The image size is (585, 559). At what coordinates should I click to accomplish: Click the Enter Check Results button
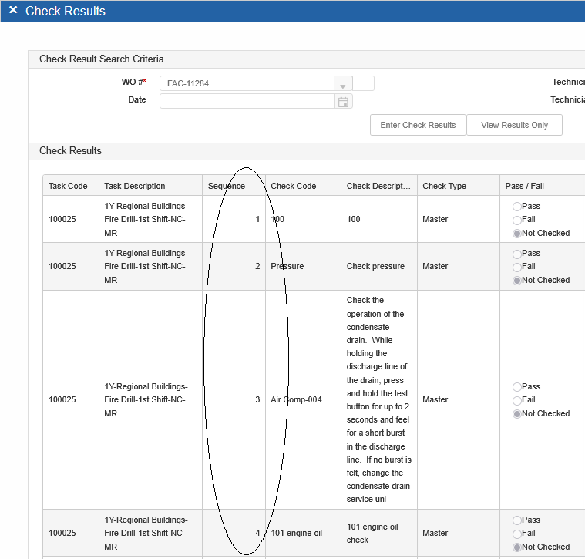pos(418,125)
